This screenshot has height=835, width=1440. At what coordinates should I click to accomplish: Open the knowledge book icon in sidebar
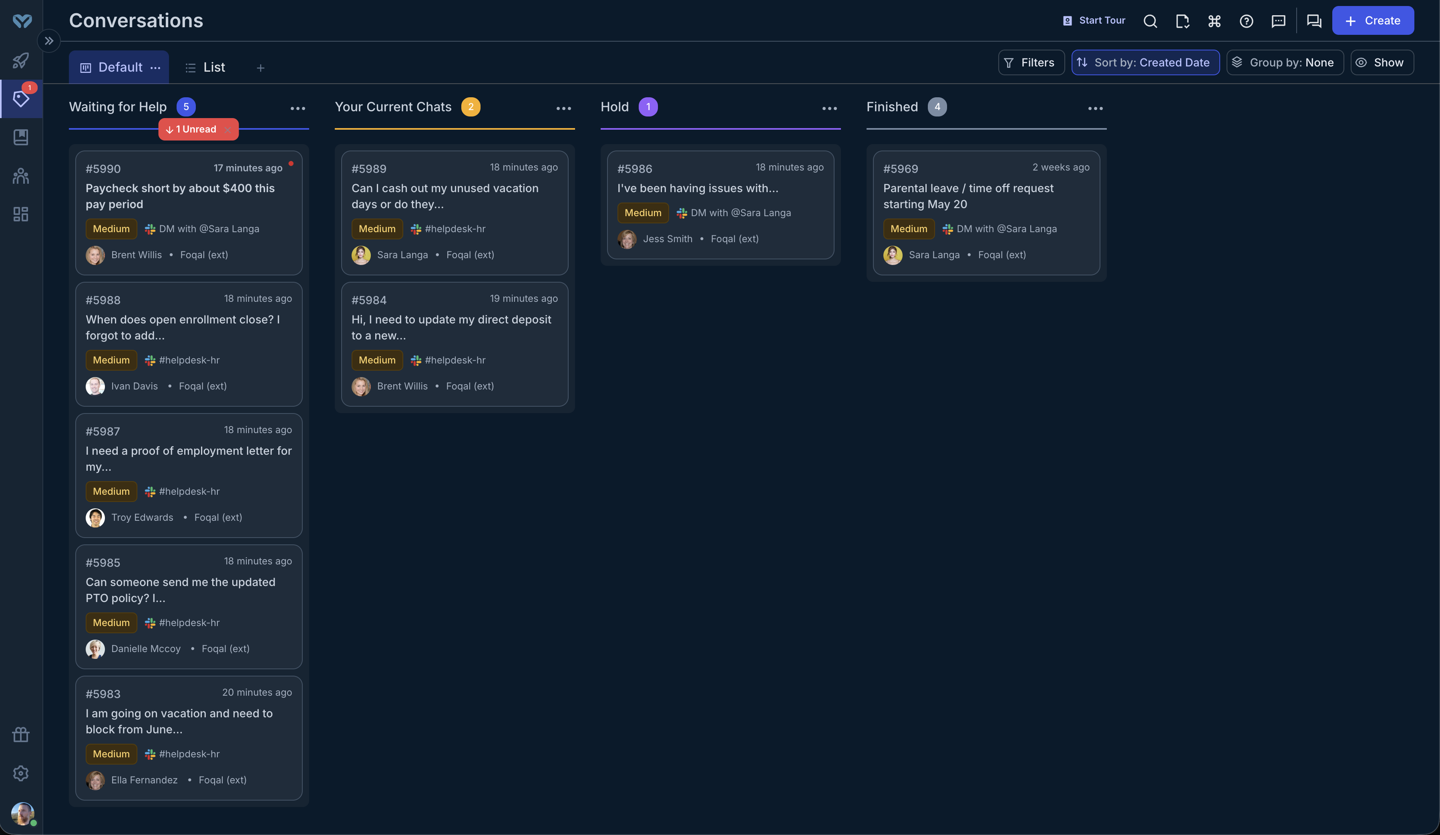click(x=21, y=137)
